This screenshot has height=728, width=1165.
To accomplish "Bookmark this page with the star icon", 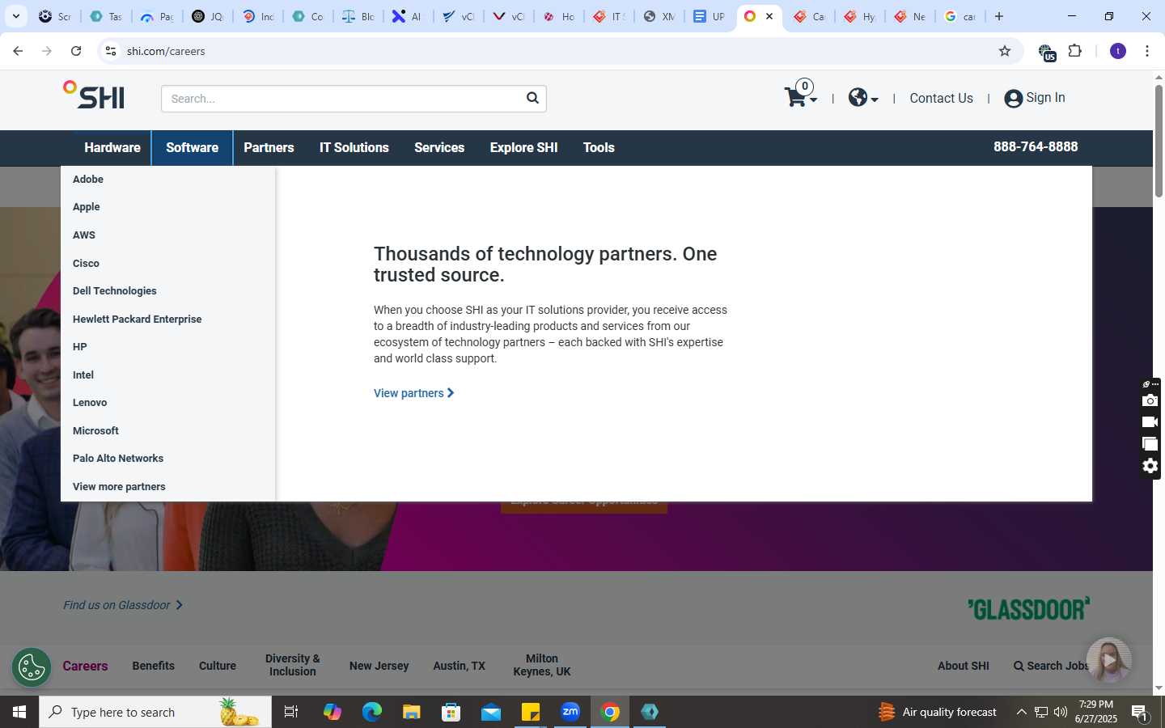I will [x=1005, y=51].
